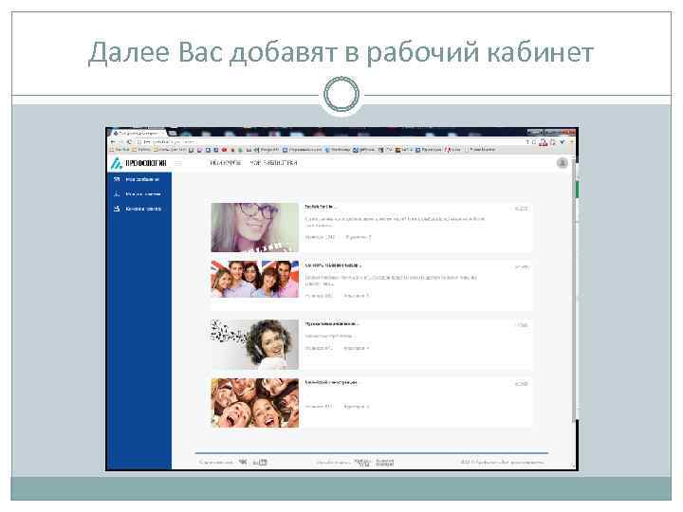Image resolution: width=683 pixels, height=512 pixels.
Task: Open the Мои курсы tab in the header
Action: (x=225, y=163)
